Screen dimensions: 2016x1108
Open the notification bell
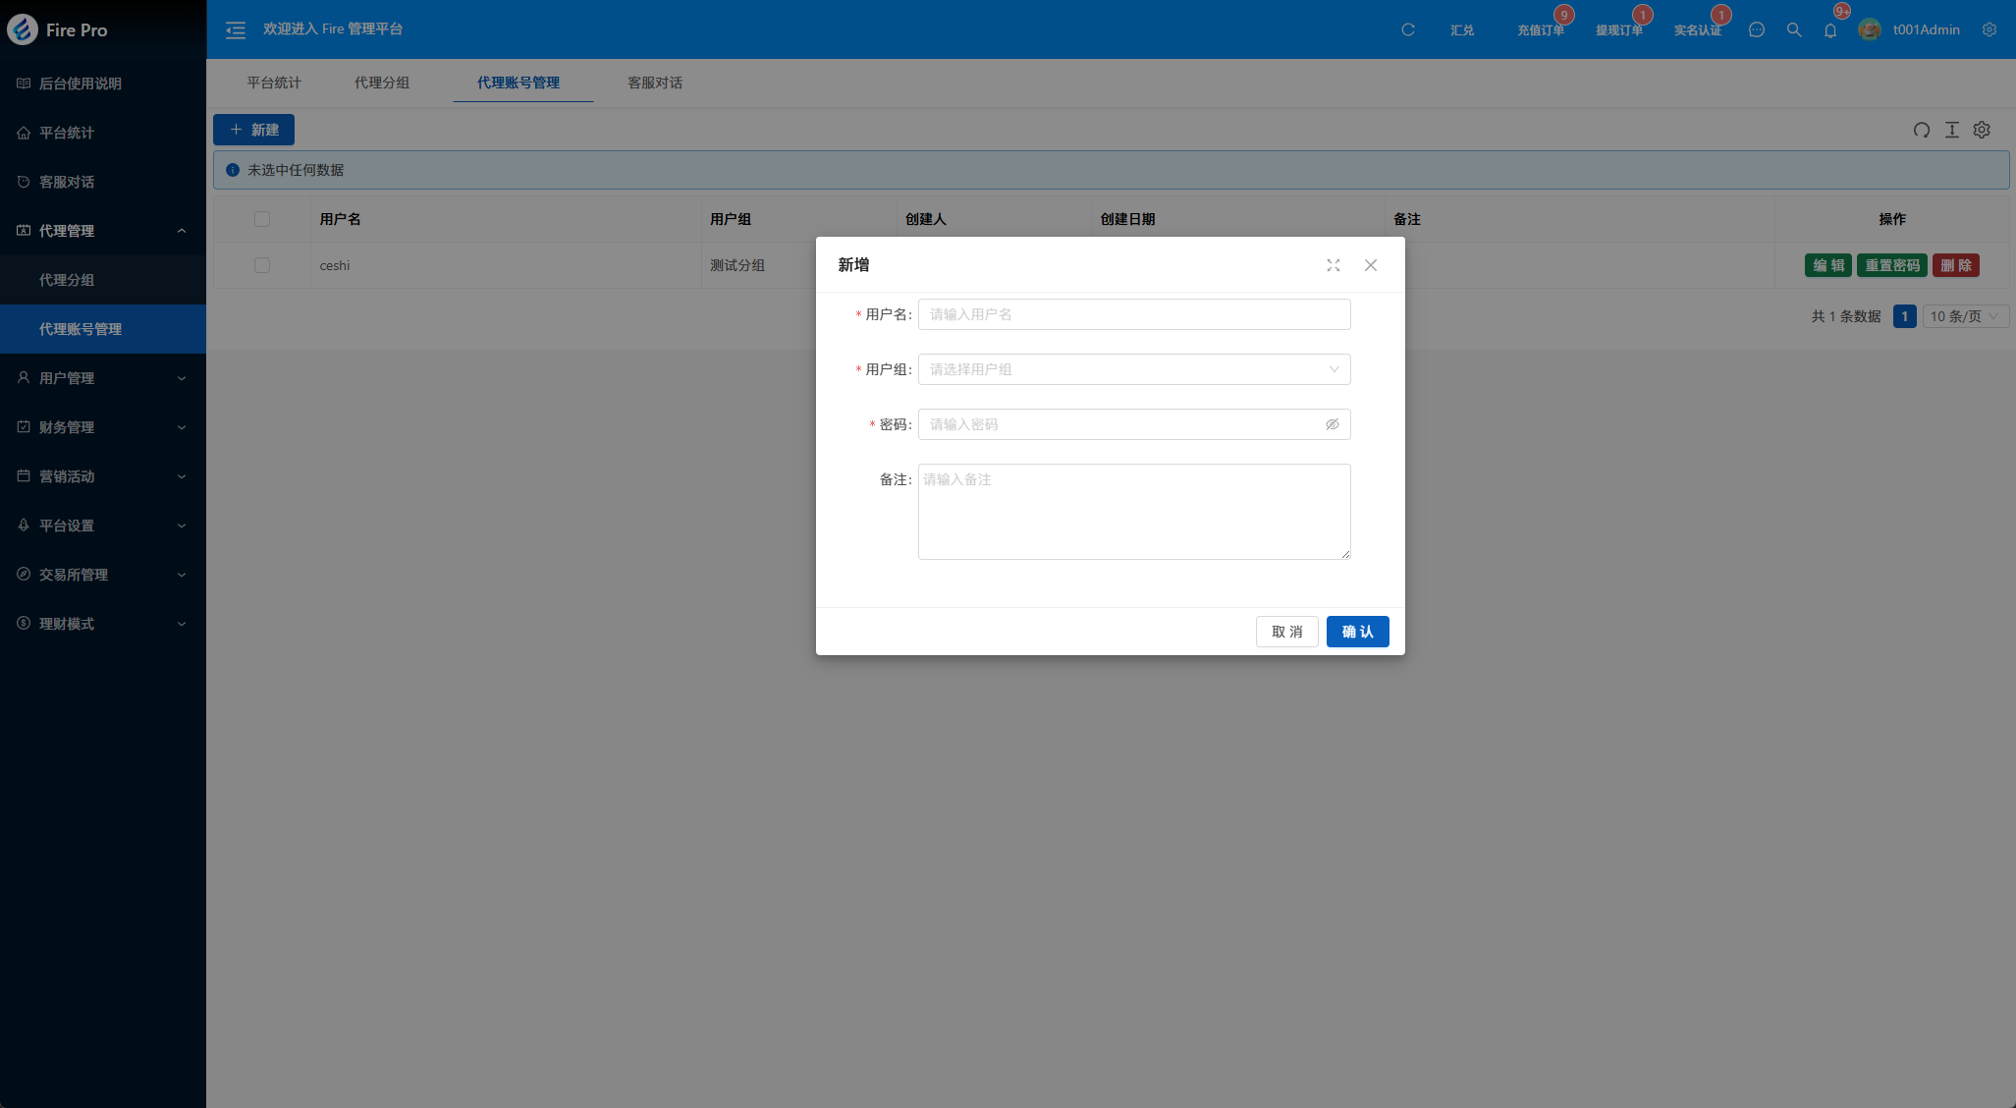[x=1829, y=30]
